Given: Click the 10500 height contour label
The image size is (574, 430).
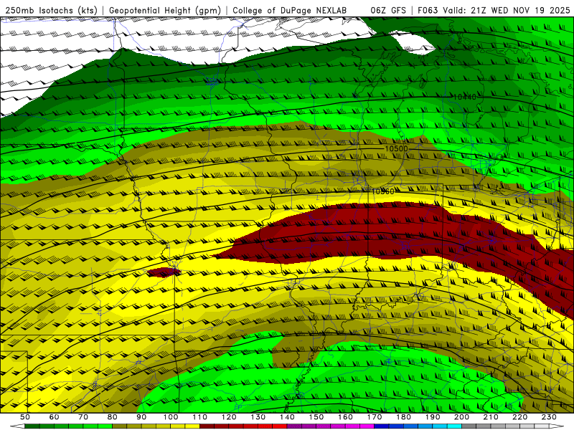Looking at the screenshot, I should point(396,148).
